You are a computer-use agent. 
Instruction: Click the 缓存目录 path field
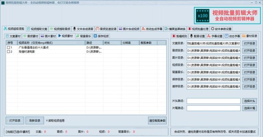214,86
